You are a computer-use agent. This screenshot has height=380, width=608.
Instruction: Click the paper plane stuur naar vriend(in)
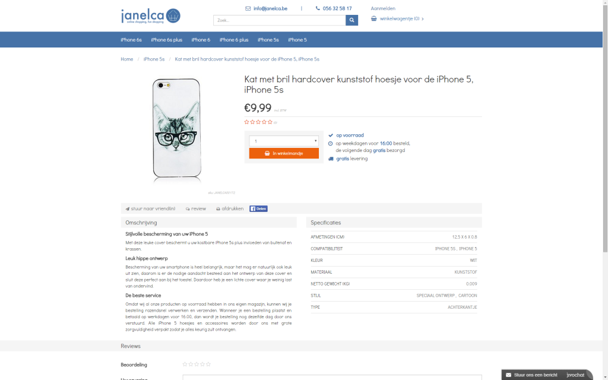coord(127,209)
